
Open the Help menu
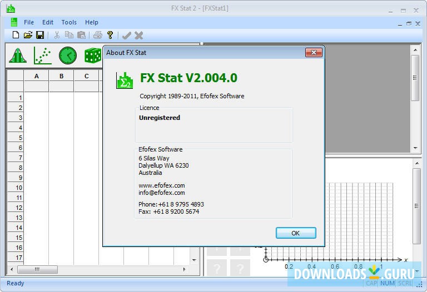click(92, 22)
